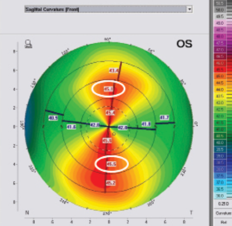
Task: Click the N nasal marker below the map
Action: point(27,213)
